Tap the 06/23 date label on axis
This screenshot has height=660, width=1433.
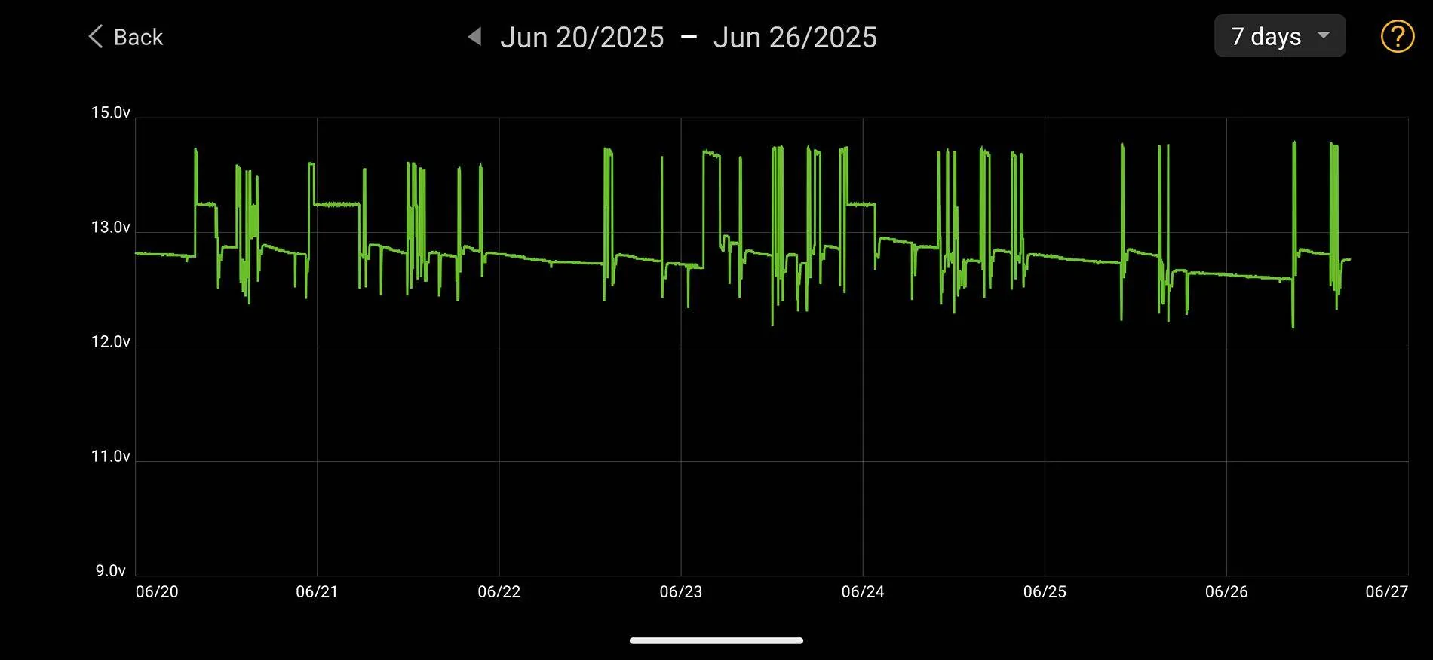(x=680, y=592)
